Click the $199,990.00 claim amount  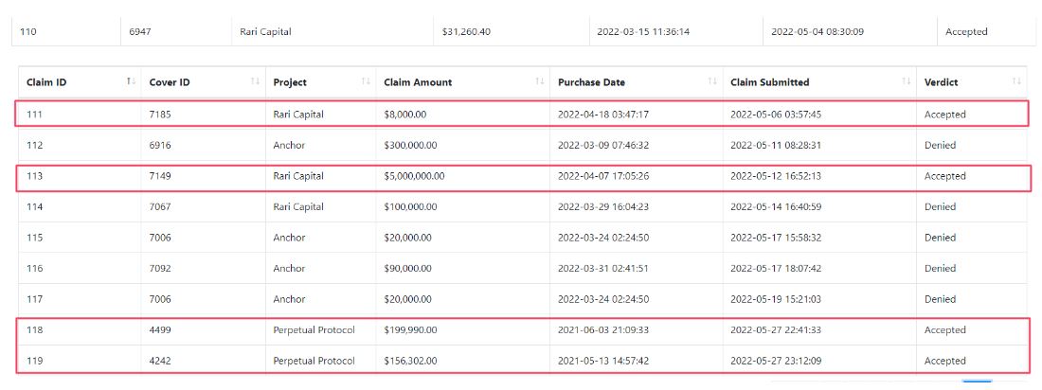click(411, 330)
